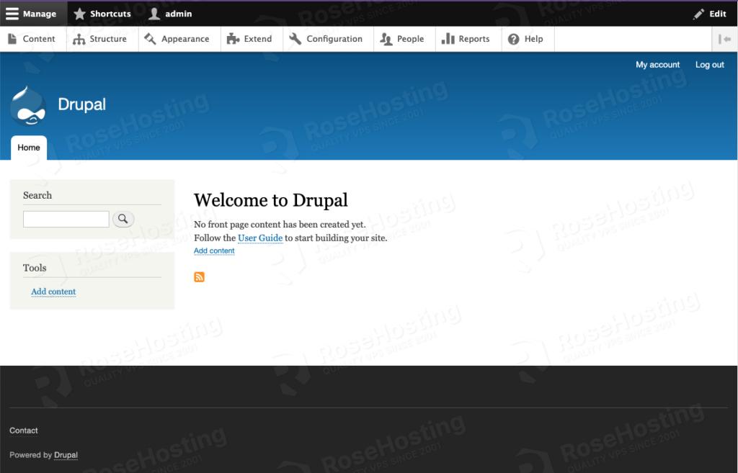Click the Drupal drop logo
Image resolution: width=738 pixels, height=473 pixels.
27,104
